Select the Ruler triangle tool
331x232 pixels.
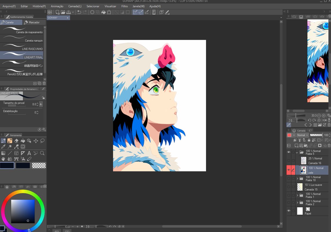[x=23, y=153]
